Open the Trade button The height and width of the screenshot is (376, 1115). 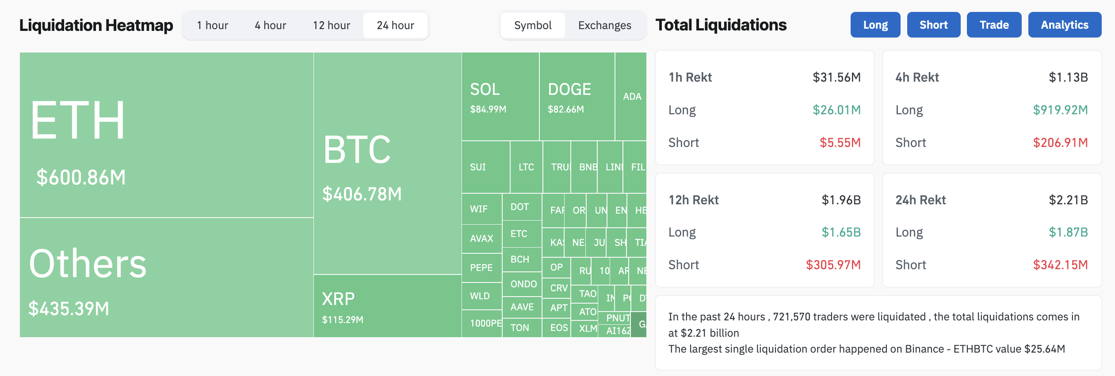coord(994,25)
